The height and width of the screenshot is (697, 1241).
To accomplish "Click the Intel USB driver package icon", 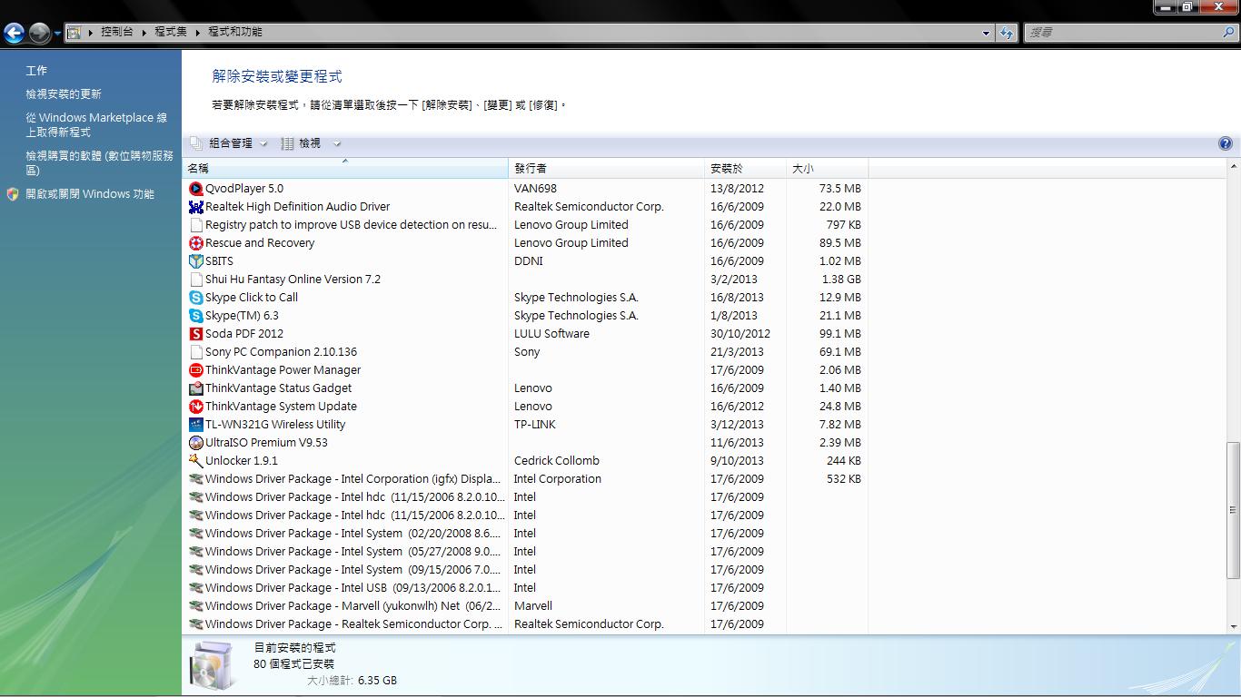I will click(195, 588).
